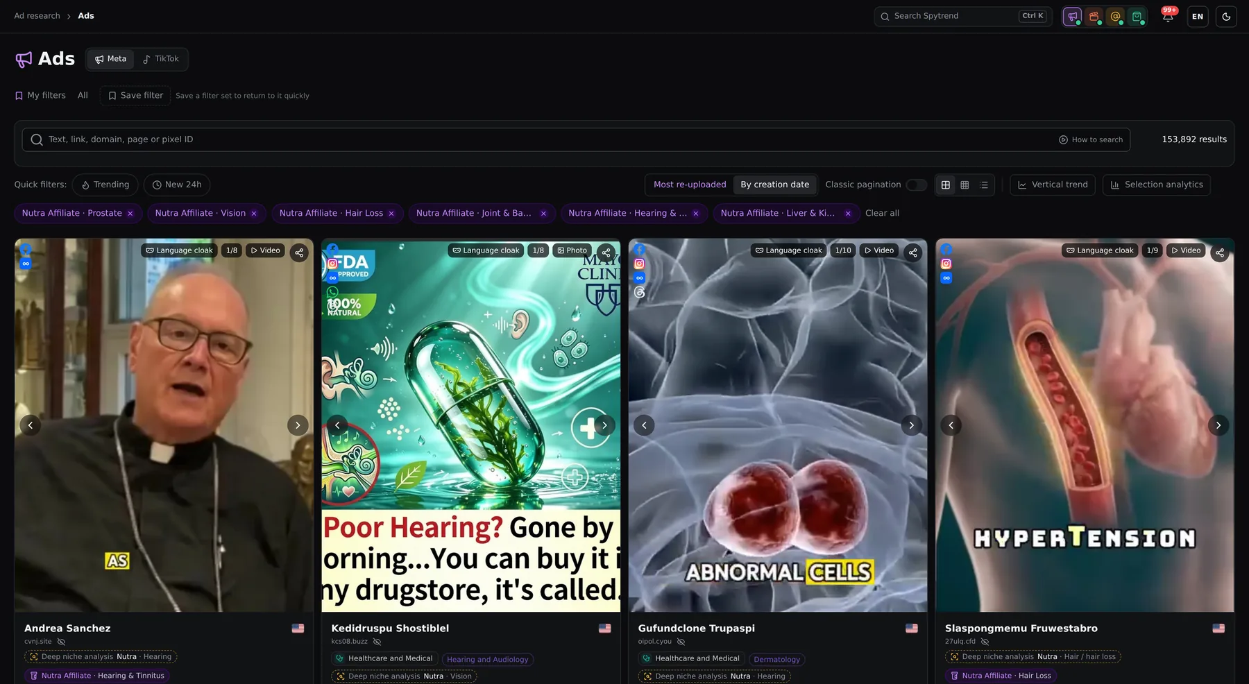The width and height of the screenshot is (1249, 684).
Task: Switch to the TikTok platform tab
Action: point(161,59)
